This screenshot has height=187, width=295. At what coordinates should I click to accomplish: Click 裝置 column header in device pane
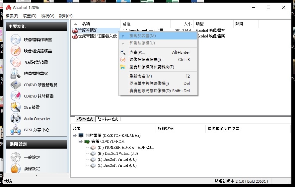pos(113,129)
